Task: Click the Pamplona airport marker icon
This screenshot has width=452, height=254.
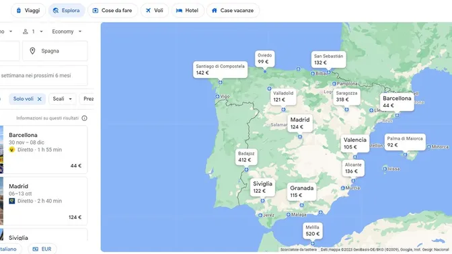Action: (x=334, y=84)
